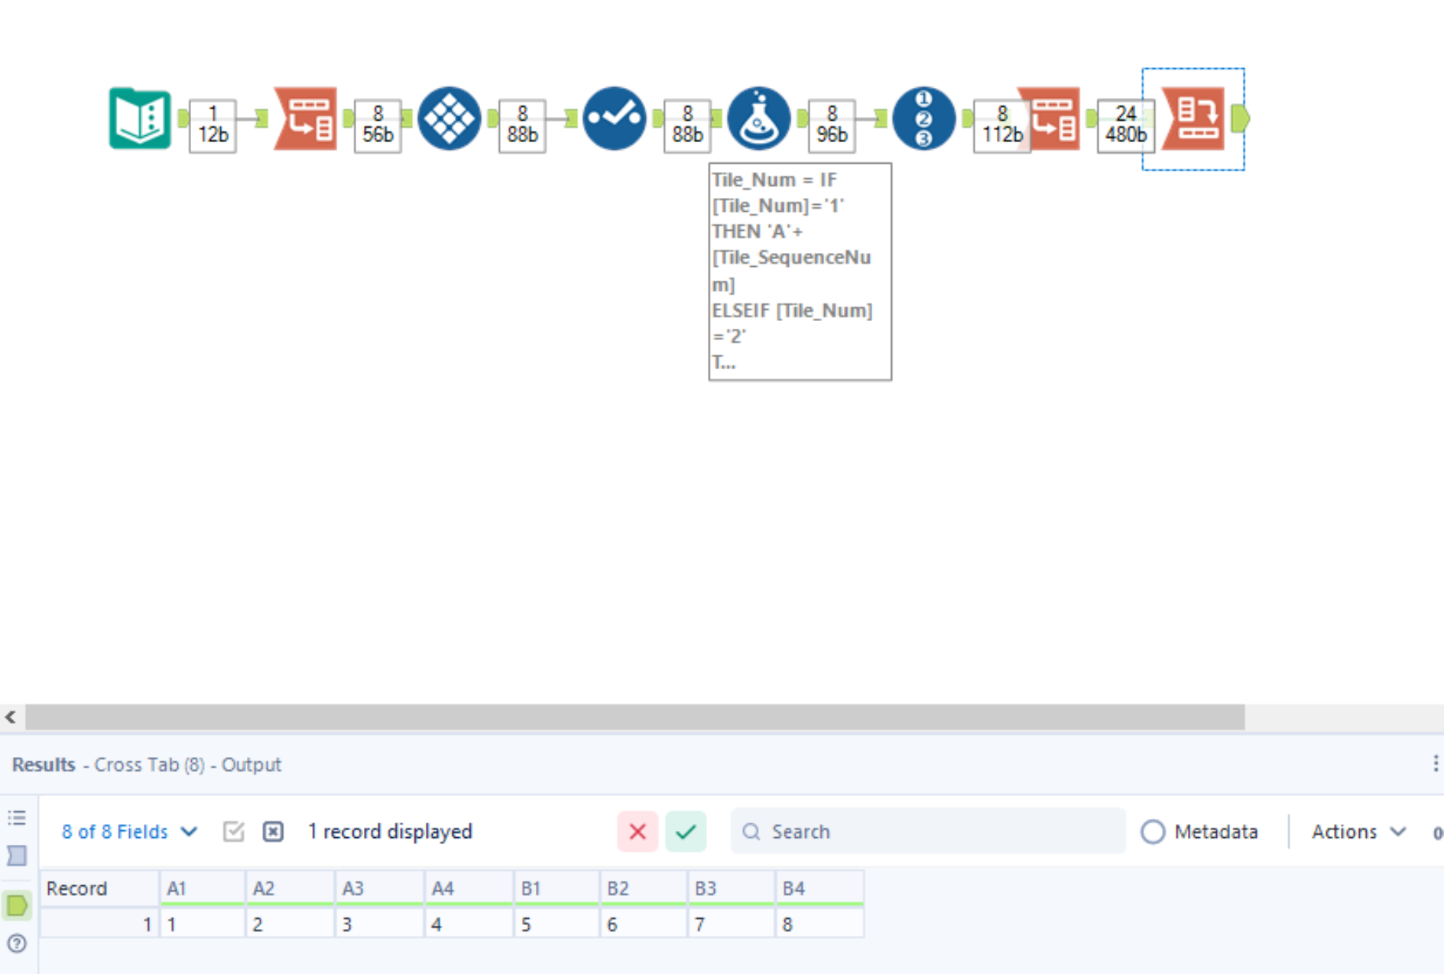Select the Record ID tool
Viewport: 1444px width, 974px height.
(x=924, y=119)
